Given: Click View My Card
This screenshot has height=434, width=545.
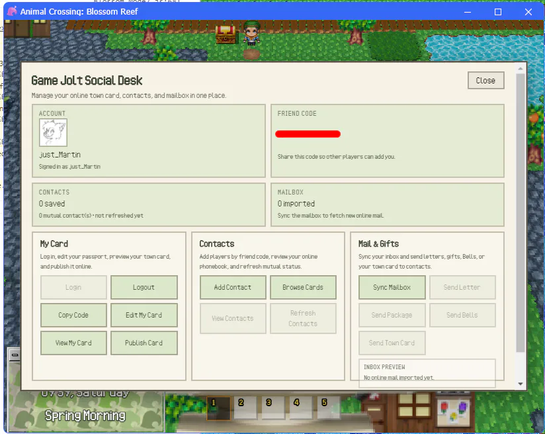Looking at the screenshot, I should [x=73, y=343].
